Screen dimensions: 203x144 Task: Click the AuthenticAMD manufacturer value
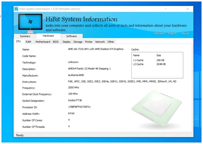tap(76, 75)
